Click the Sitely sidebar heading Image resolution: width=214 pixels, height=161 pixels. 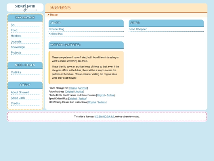25,85
